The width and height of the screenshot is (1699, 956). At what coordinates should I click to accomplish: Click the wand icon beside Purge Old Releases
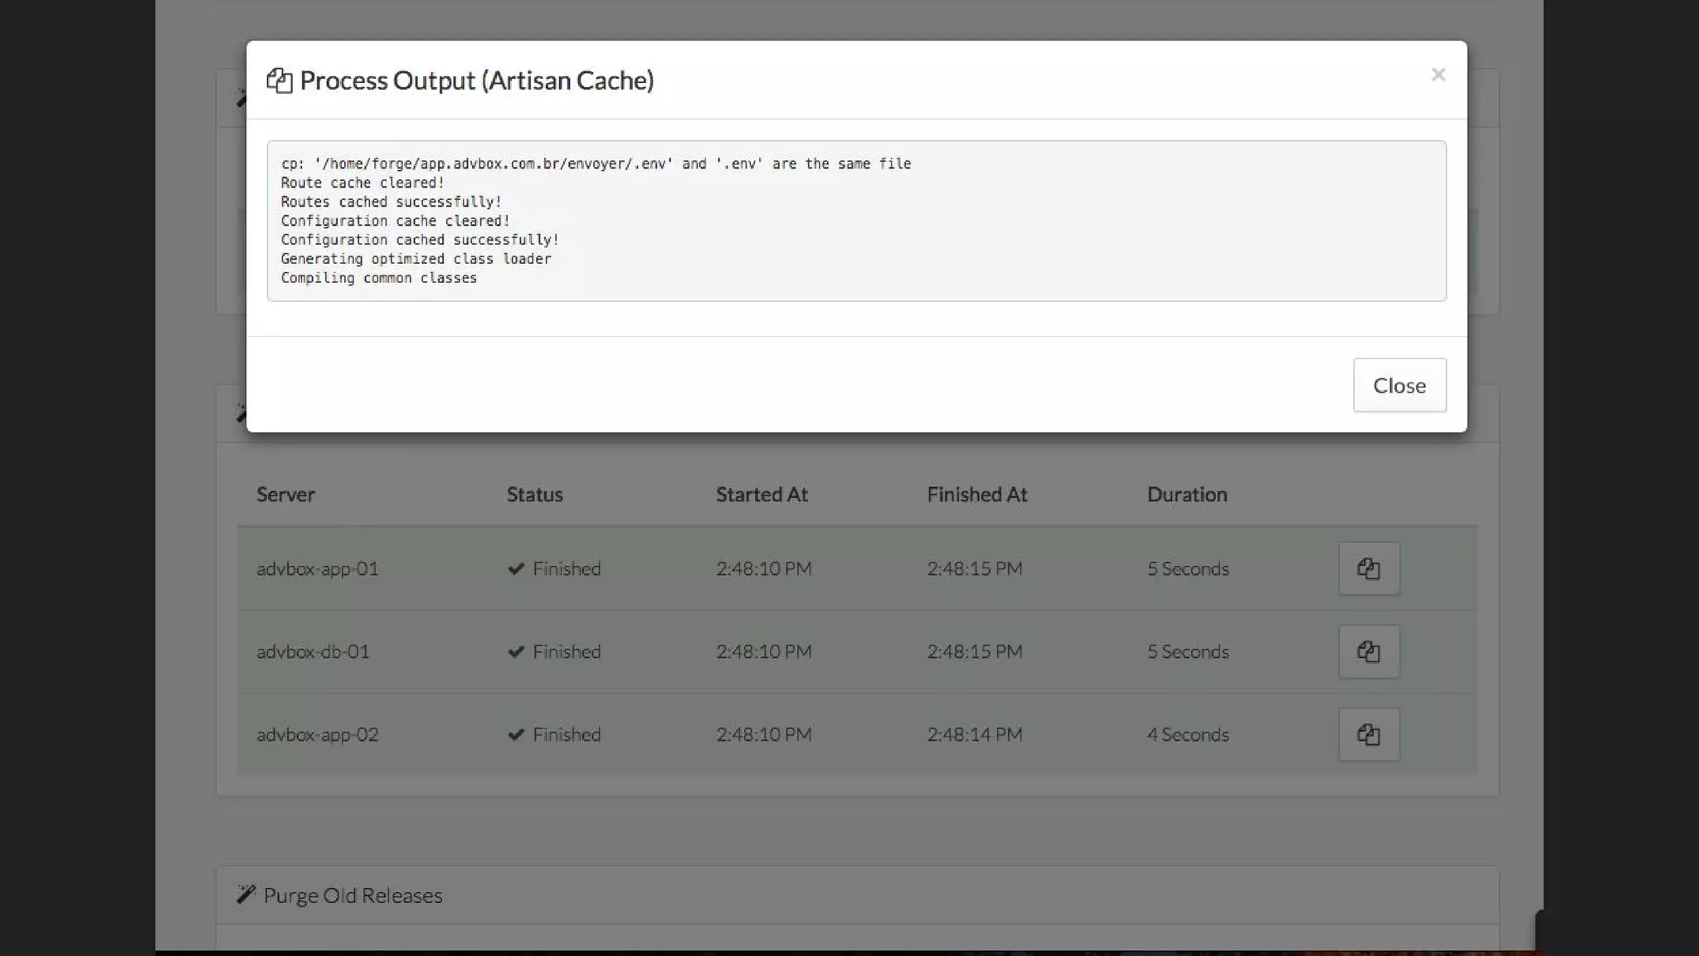tap(246, 895)
